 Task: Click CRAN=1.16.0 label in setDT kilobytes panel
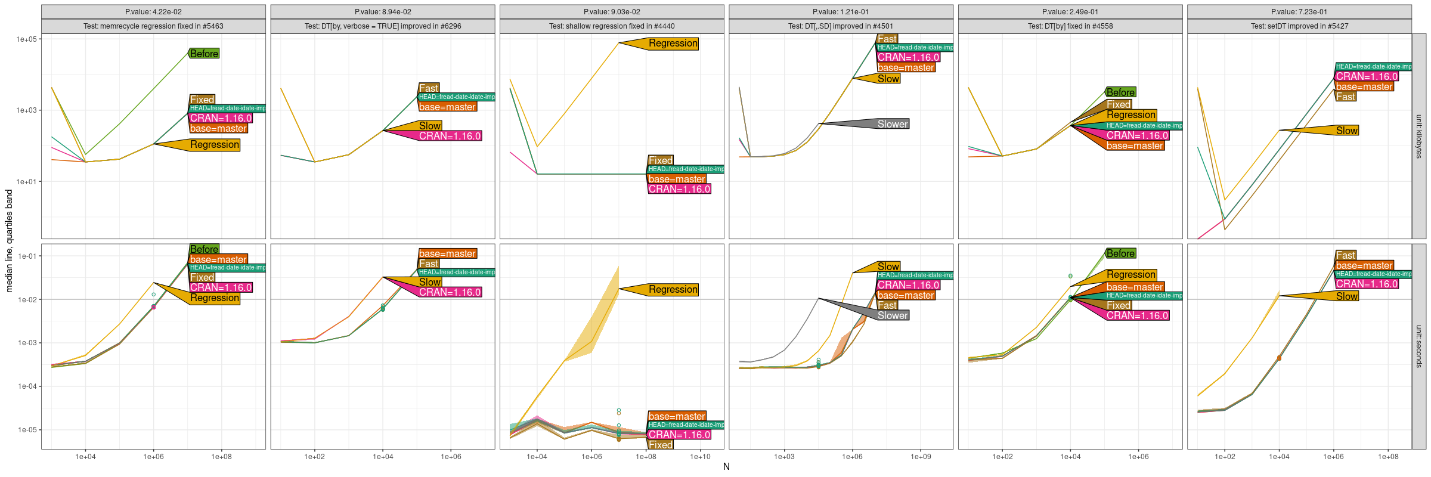point(1367,76)
